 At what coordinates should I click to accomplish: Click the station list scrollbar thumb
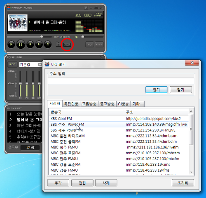pos(191,129)
